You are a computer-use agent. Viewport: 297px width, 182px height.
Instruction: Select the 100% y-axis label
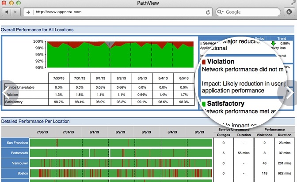tap(38, 41)
